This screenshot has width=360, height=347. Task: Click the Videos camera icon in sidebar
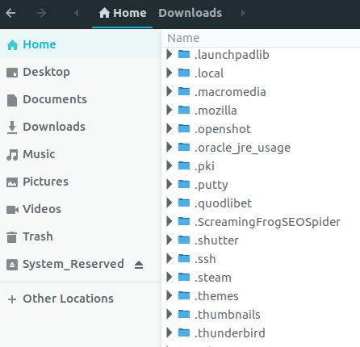(x=12, y=210)
